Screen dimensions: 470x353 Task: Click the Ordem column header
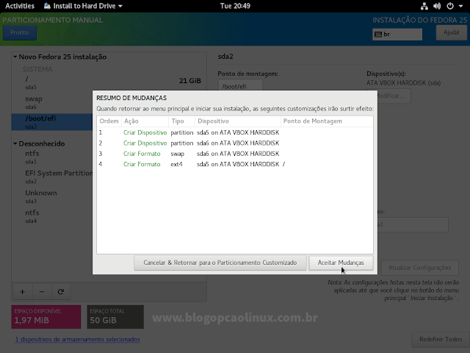(109, 121)
